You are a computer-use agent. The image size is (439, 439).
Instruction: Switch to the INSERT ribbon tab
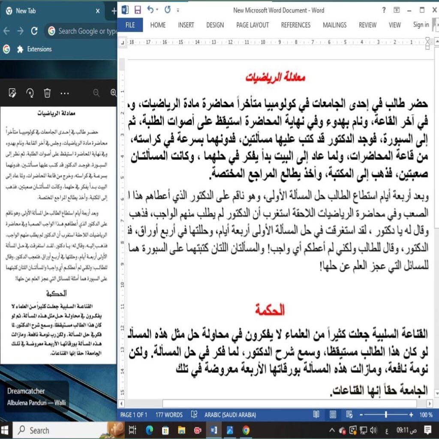186,25
